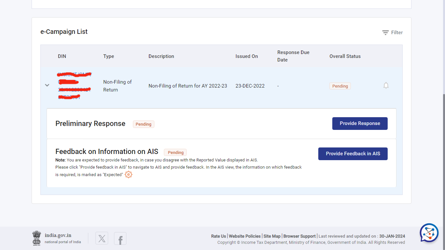Click Pending badge beside Feedback on Information on AIS
The width and height of the screenshot is (445, 250).
175,152
